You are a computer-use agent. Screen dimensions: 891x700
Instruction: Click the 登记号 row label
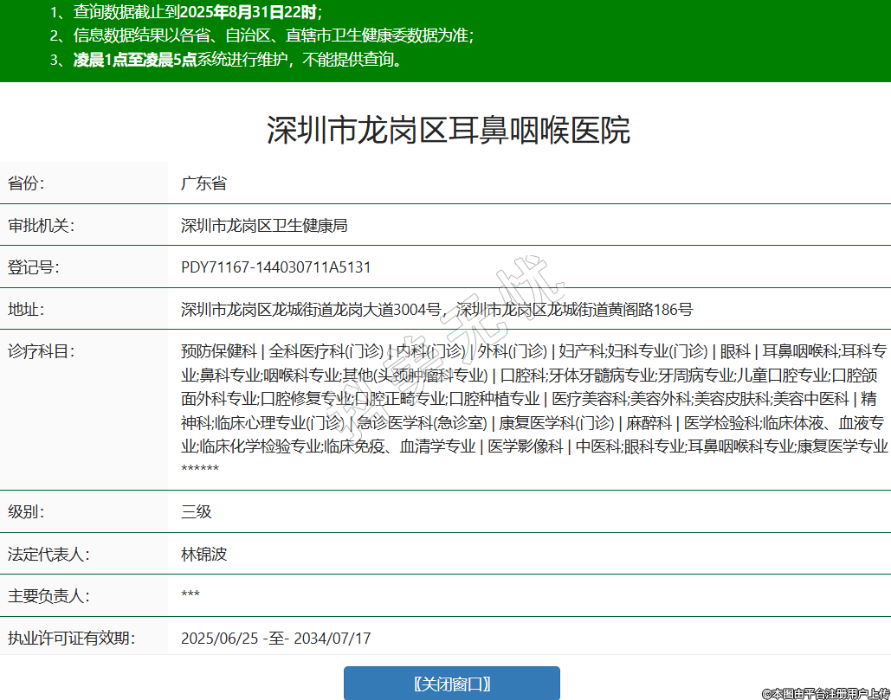(x=33, y=267)
